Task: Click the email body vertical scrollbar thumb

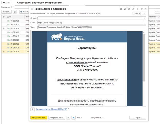Action: coord(144,58)
